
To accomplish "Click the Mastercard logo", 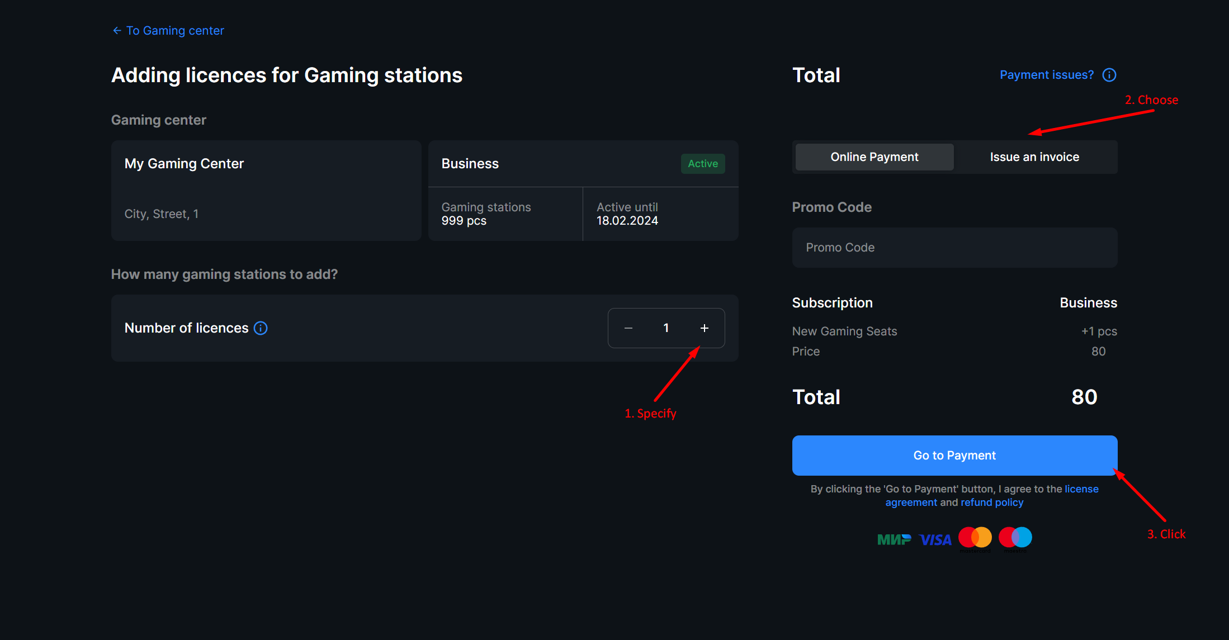I will [x=975, y=538].
